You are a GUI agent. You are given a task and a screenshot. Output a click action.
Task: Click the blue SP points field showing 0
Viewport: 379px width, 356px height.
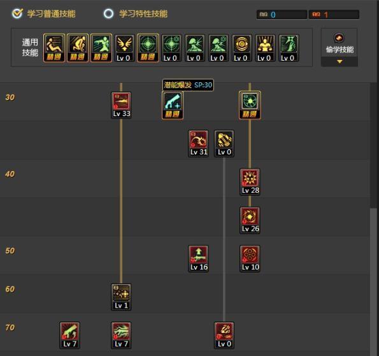282,15
